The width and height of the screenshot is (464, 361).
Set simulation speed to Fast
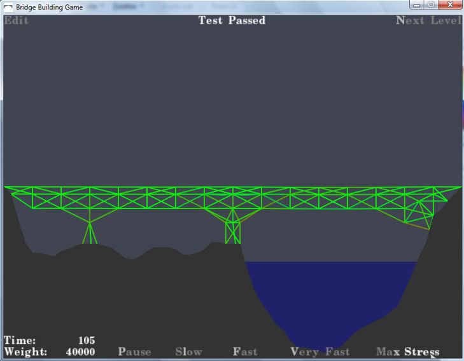245,351
